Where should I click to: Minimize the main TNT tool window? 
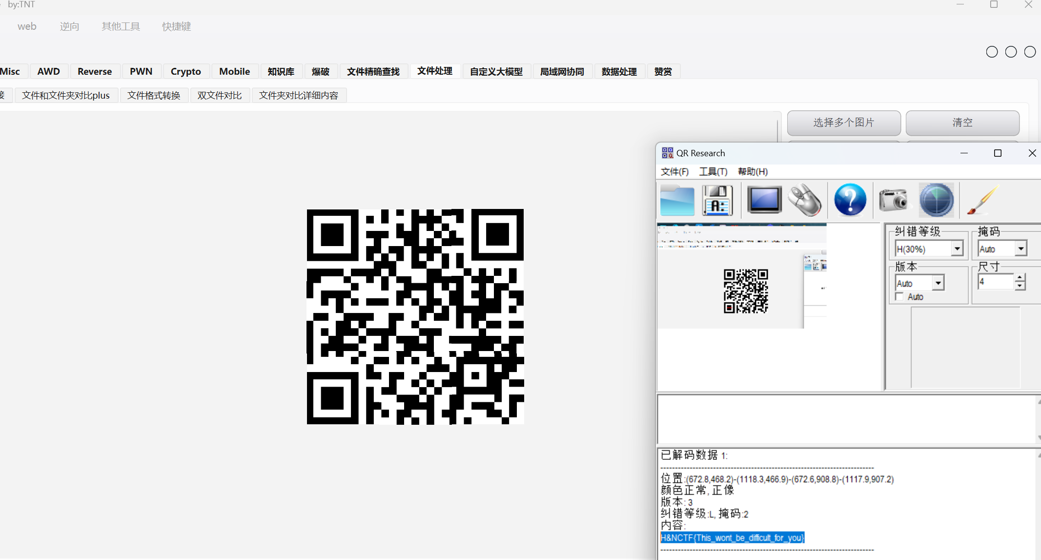point(960,4)
